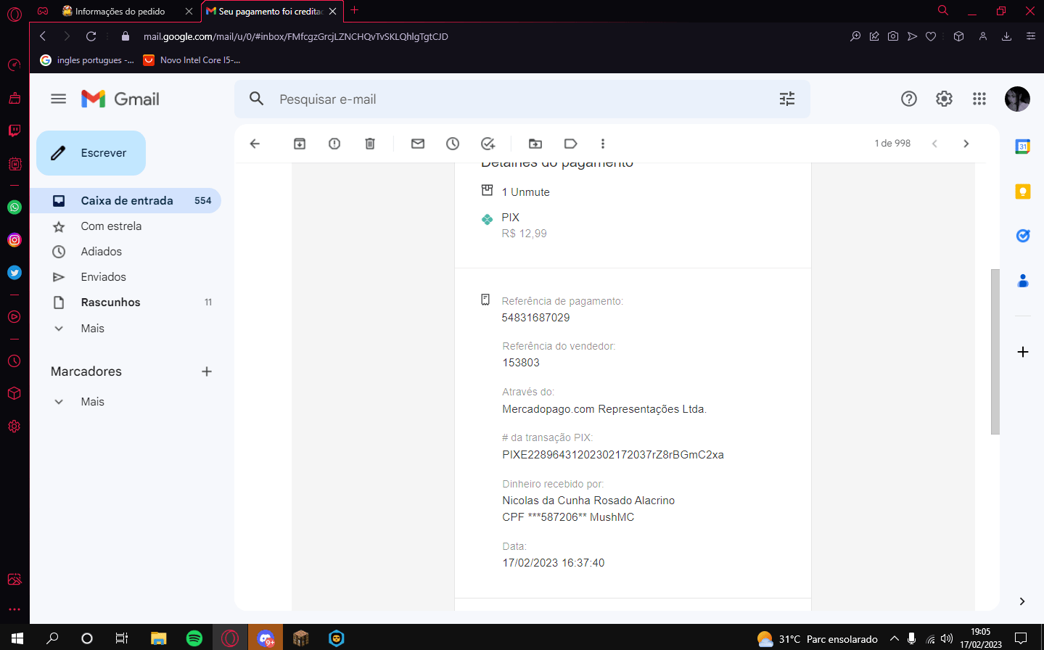Open Twitch icon in Opera sidebar

[x=15, y=131]
